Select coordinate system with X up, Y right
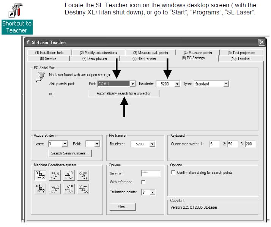 pos(40,189)
